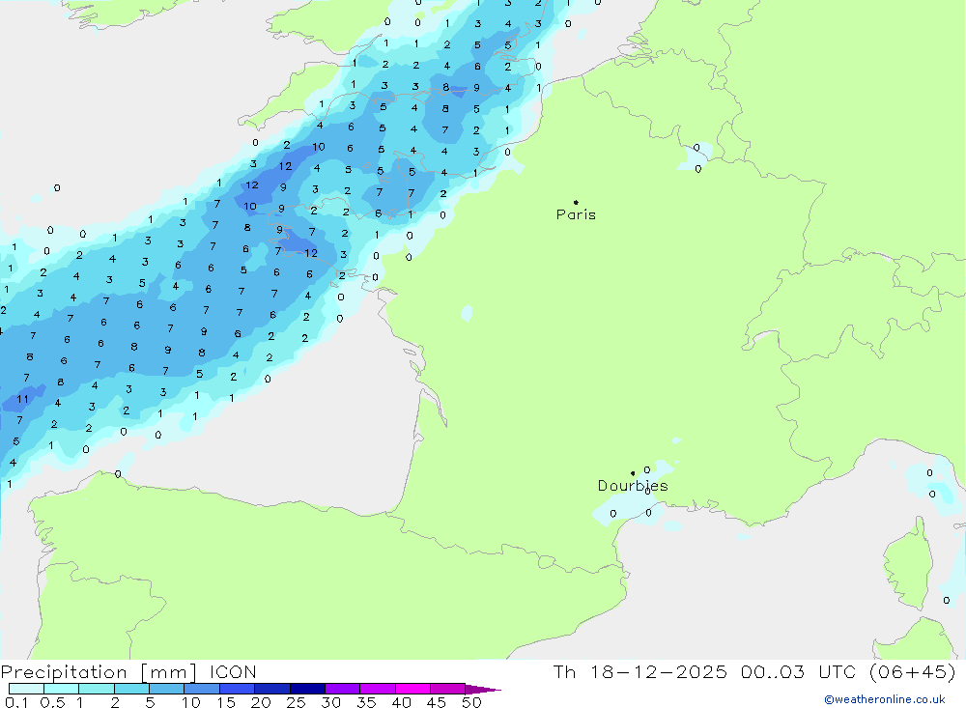Click the 0.1 legend scale label
The width and height of the screenshot is (966, 708).
(x=16, y=702)
